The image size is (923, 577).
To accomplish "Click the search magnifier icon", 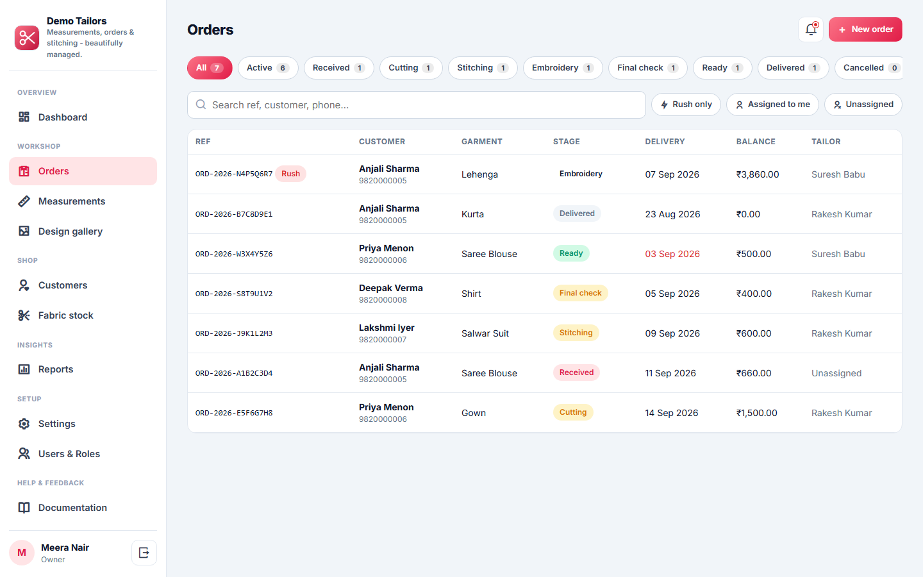I will pyautogui.click(x=201, y=105).
